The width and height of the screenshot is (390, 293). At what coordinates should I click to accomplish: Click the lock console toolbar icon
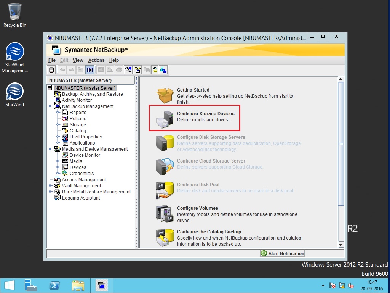tap(155, 69)
